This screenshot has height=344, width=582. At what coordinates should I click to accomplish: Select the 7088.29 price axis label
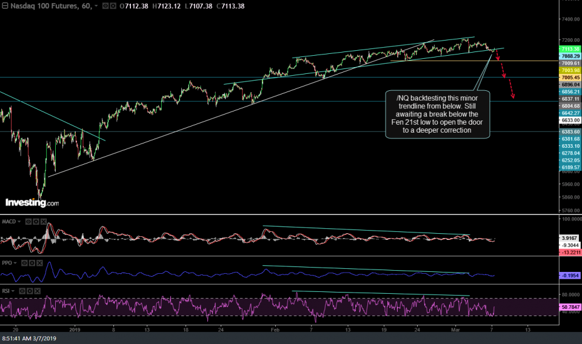pyautogui.click(x=570, y=56)
